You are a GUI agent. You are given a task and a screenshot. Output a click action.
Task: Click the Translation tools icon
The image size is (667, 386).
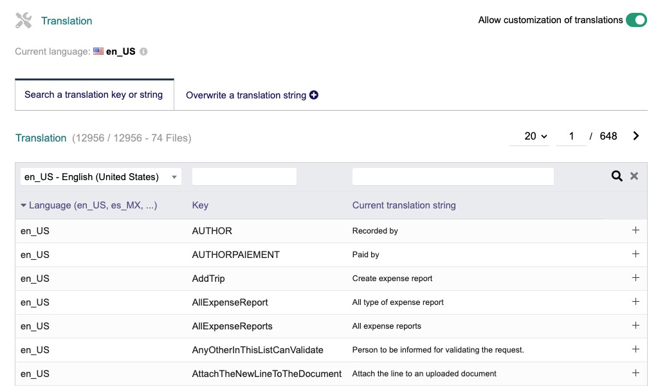pyautogui.click(x=23, y=21)
